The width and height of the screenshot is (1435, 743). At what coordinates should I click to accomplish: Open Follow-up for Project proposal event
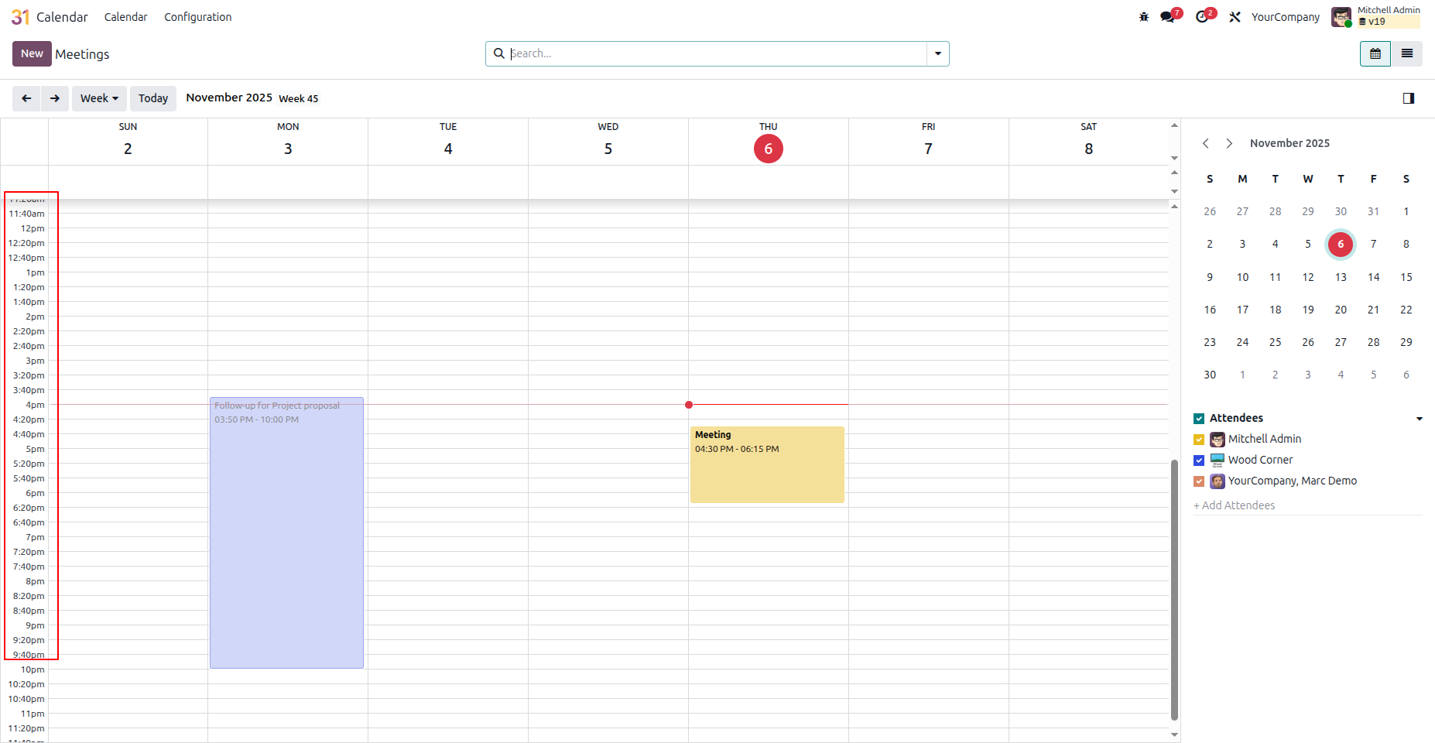pyautogui.click(x=286, y=532)
